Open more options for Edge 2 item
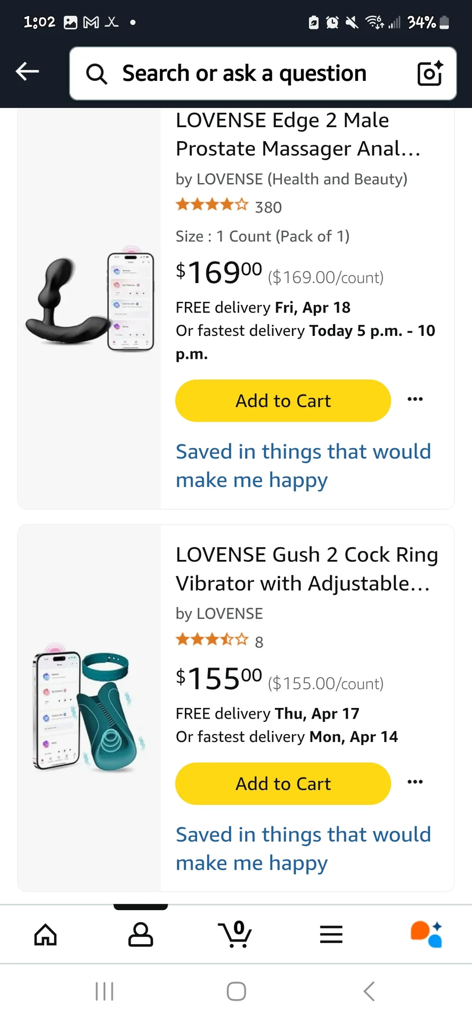This screenshot has height=1022, width=472. pos(415,399)
